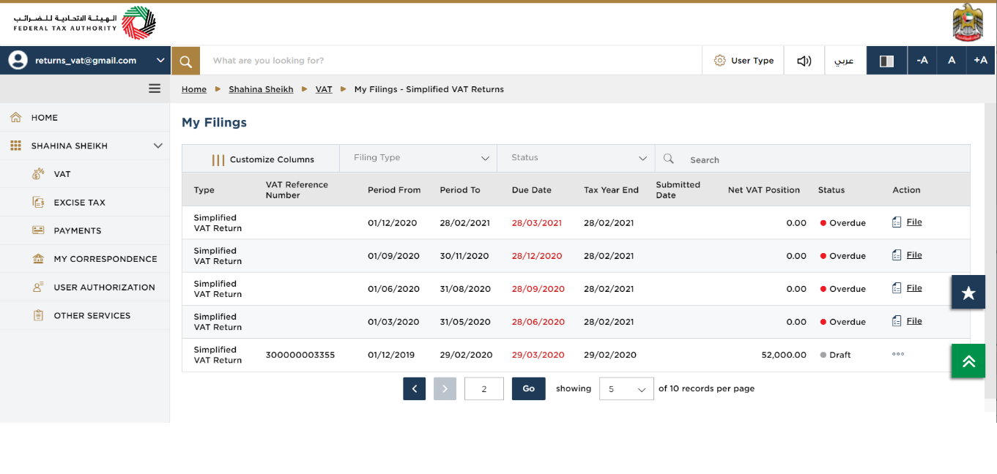Click the User Authorization person icon
This screenshot has width=997, height=474.
[38, 287]
